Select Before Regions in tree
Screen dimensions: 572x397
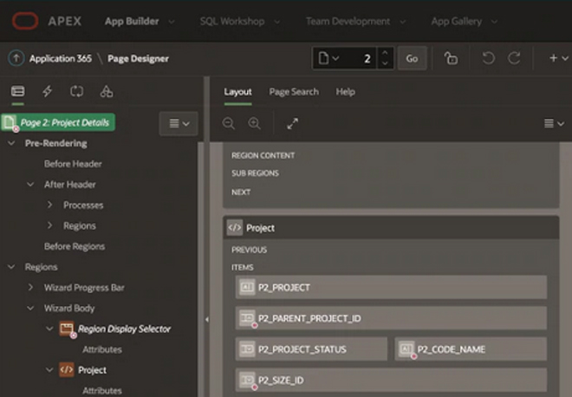tap(75, 246)
